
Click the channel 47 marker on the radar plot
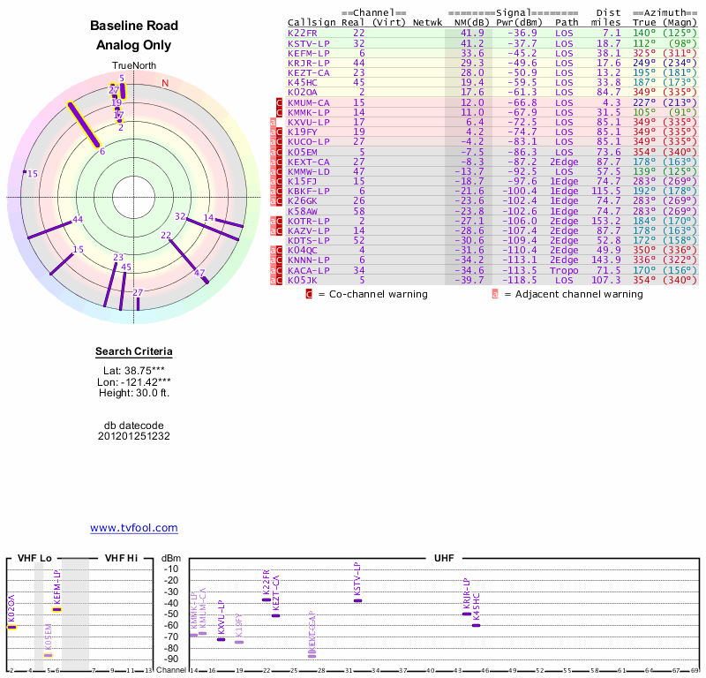pyautogui.click(x=205, y=279)
